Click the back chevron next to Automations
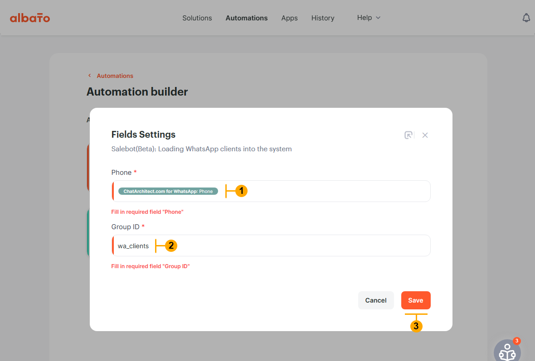535x361 pixels. 90,76
